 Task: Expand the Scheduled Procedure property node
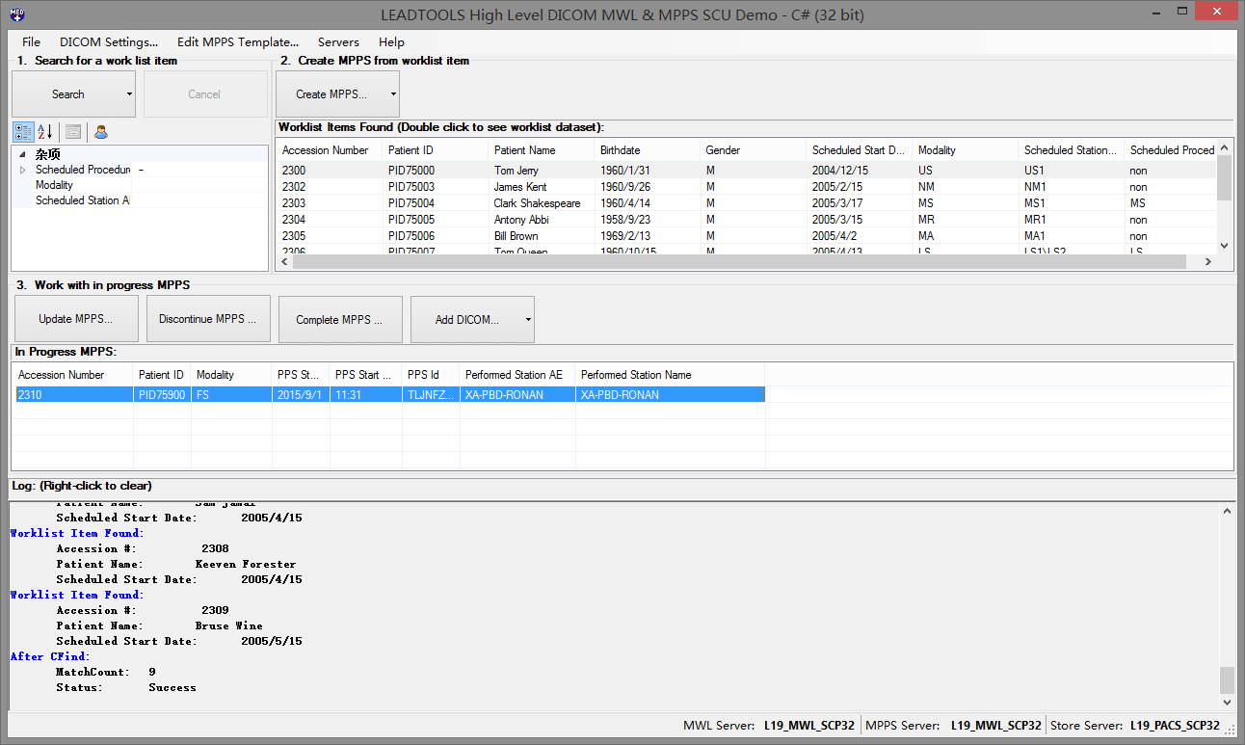(23, 170)
